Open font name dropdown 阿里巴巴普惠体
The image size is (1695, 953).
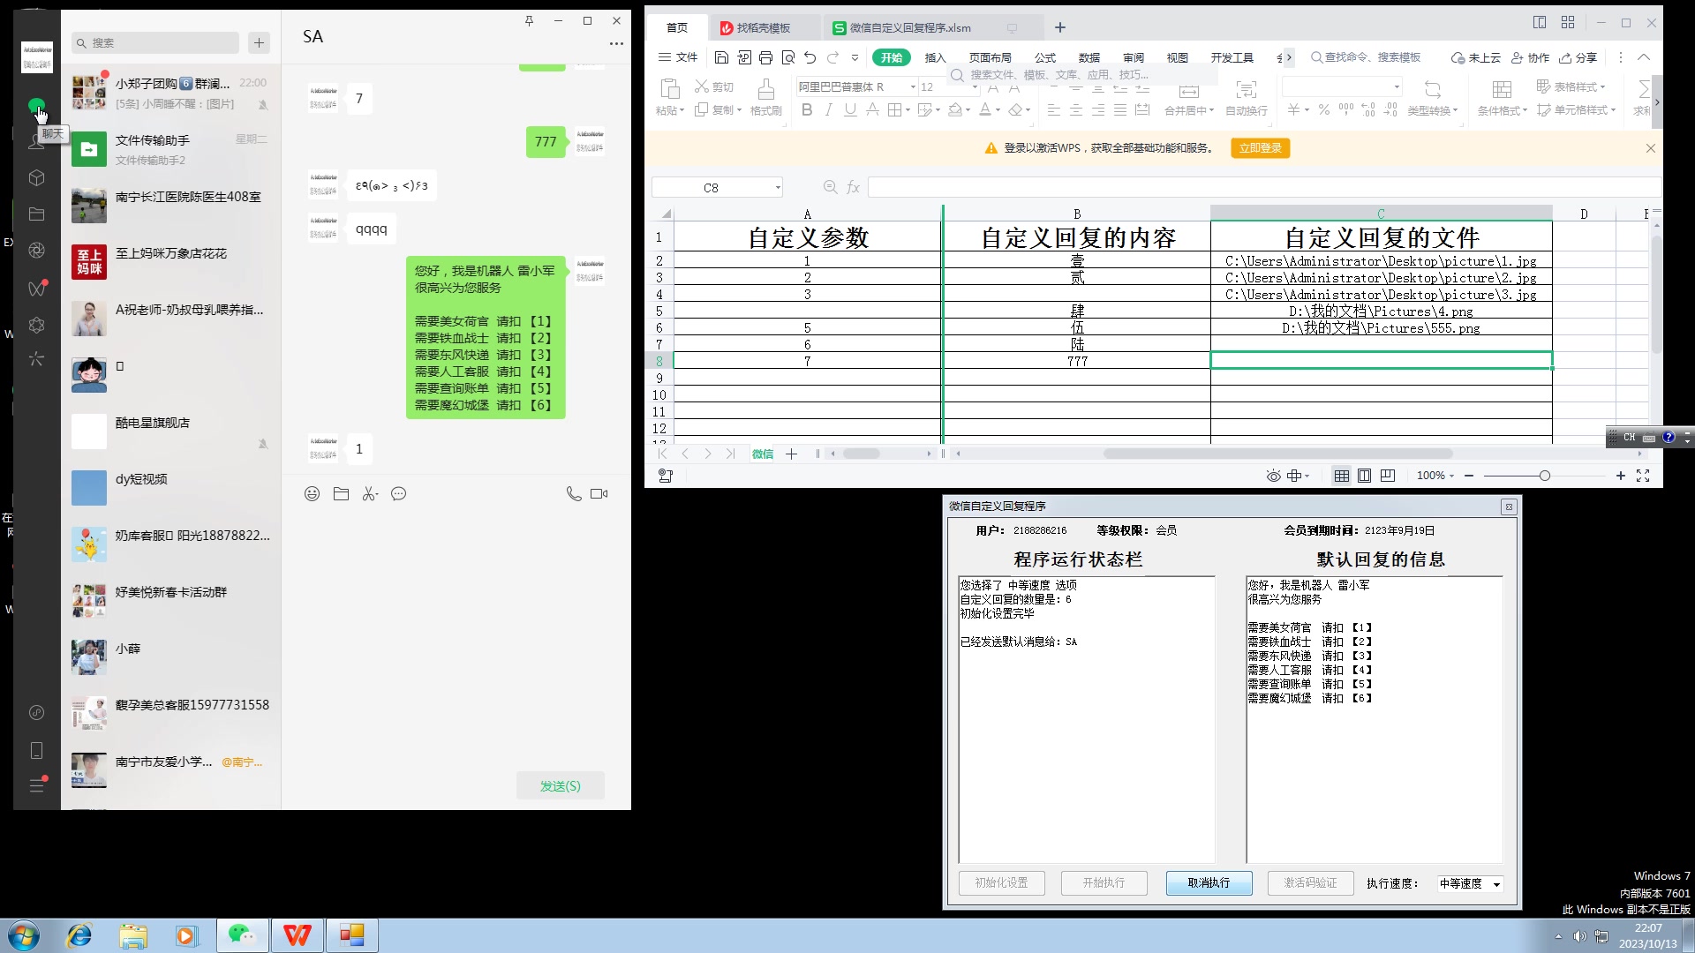point(913,86)
